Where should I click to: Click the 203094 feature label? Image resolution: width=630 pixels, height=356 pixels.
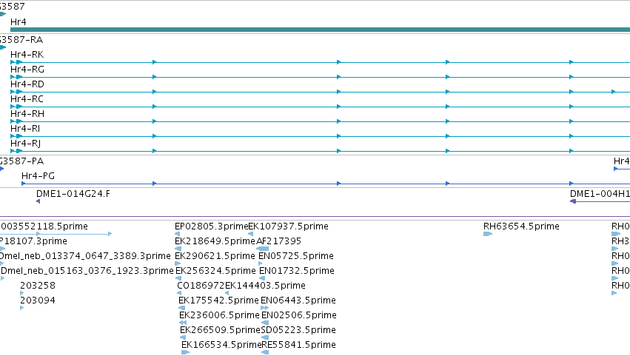(38, 301)
